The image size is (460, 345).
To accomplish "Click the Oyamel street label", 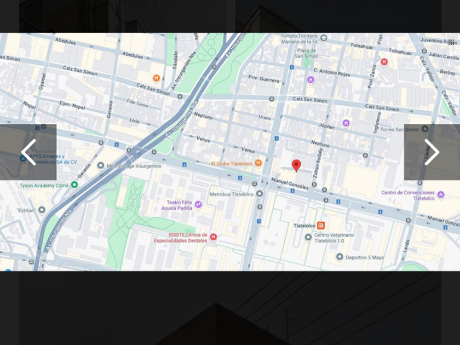I will click(43, 82).
